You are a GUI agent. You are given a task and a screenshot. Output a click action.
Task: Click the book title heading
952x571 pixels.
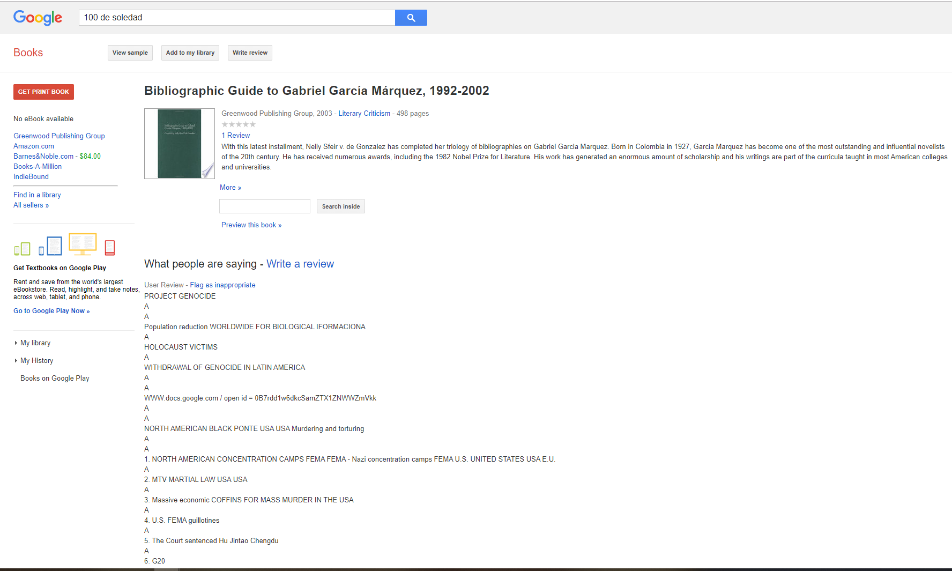click(317, 91)
